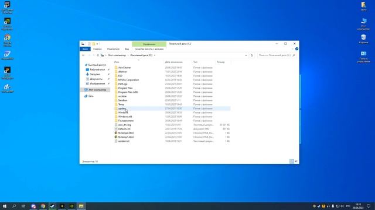
Task: Open Панель управления desktop shortcut
Action: [363, 57]
